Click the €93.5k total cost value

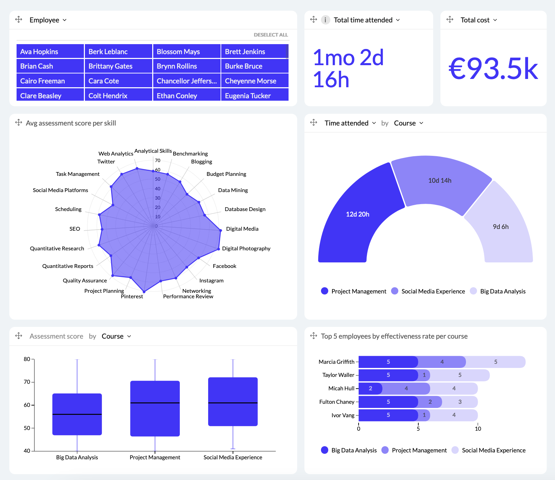(493, 69)
